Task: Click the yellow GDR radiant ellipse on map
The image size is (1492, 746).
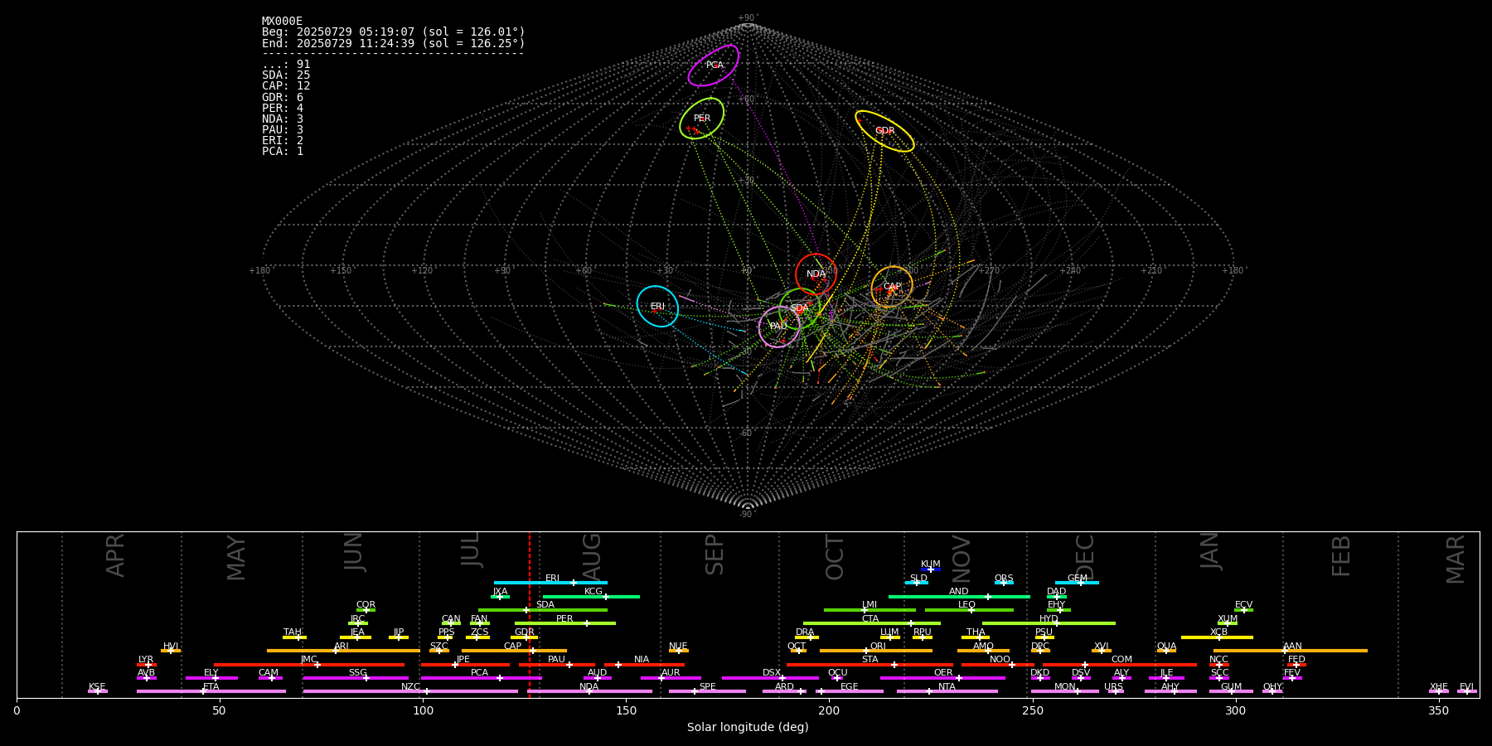Action: [884, 131]
